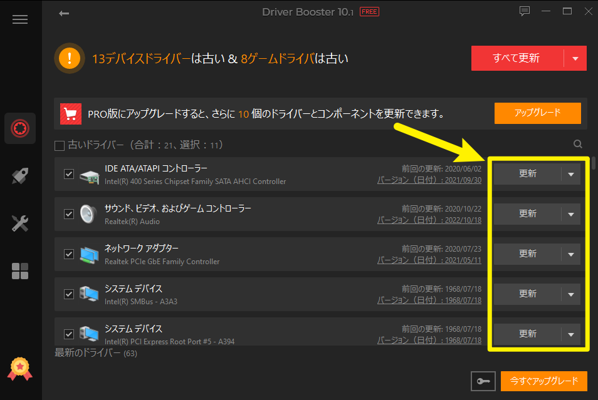
Task: Open the Tools wrench sidebar icon
Action: pos(20,223)
